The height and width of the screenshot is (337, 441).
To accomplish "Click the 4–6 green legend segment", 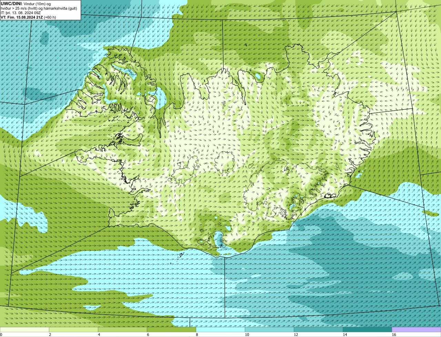I will [x=123, y=329].
